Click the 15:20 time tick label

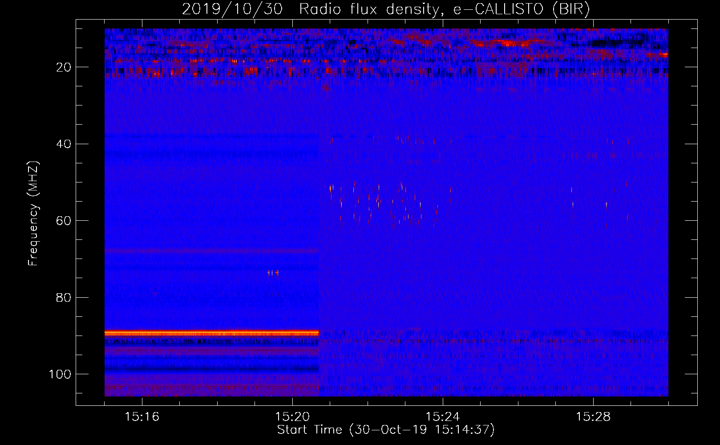click(x=292, y=417)
